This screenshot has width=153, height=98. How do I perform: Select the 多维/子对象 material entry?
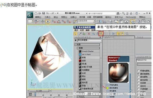click(89, 67)
